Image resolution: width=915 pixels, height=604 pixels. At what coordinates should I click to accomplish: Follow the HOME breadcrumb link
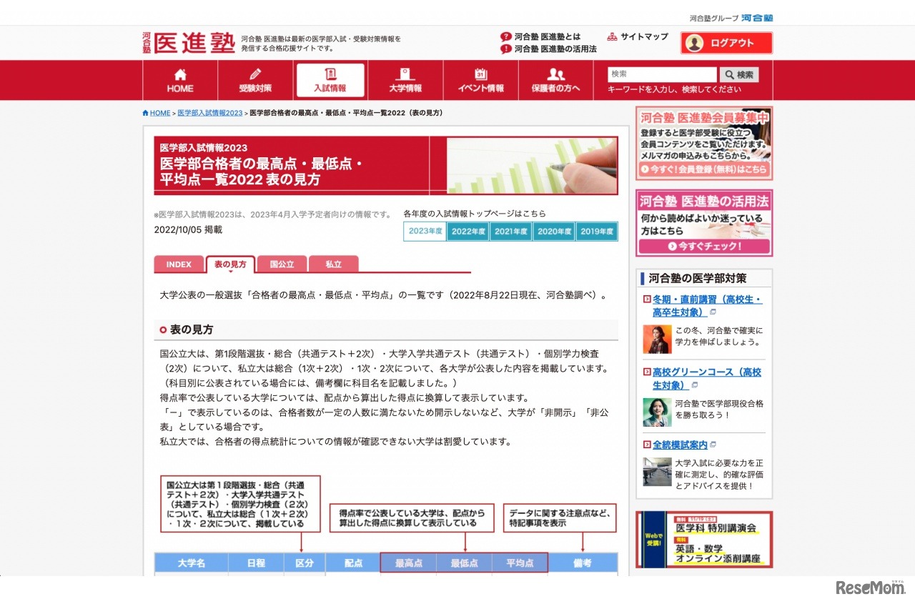tap(160, 113)
